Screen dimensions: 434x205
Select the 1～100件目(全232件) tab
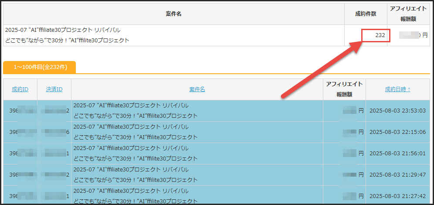click(x=40, y=67)
